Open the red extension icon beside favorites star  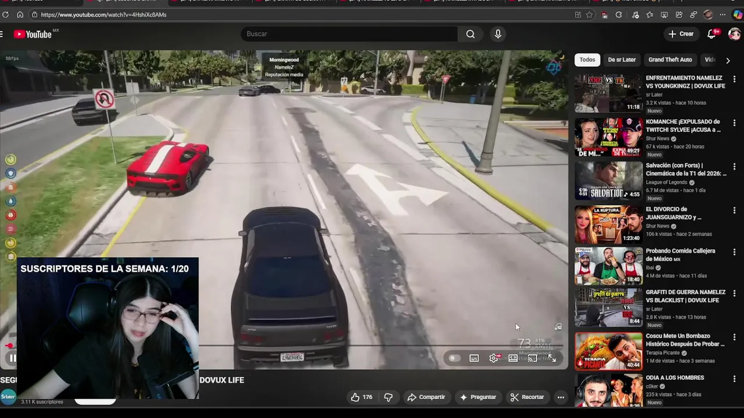pyautogui.click(x=604, y=15)
